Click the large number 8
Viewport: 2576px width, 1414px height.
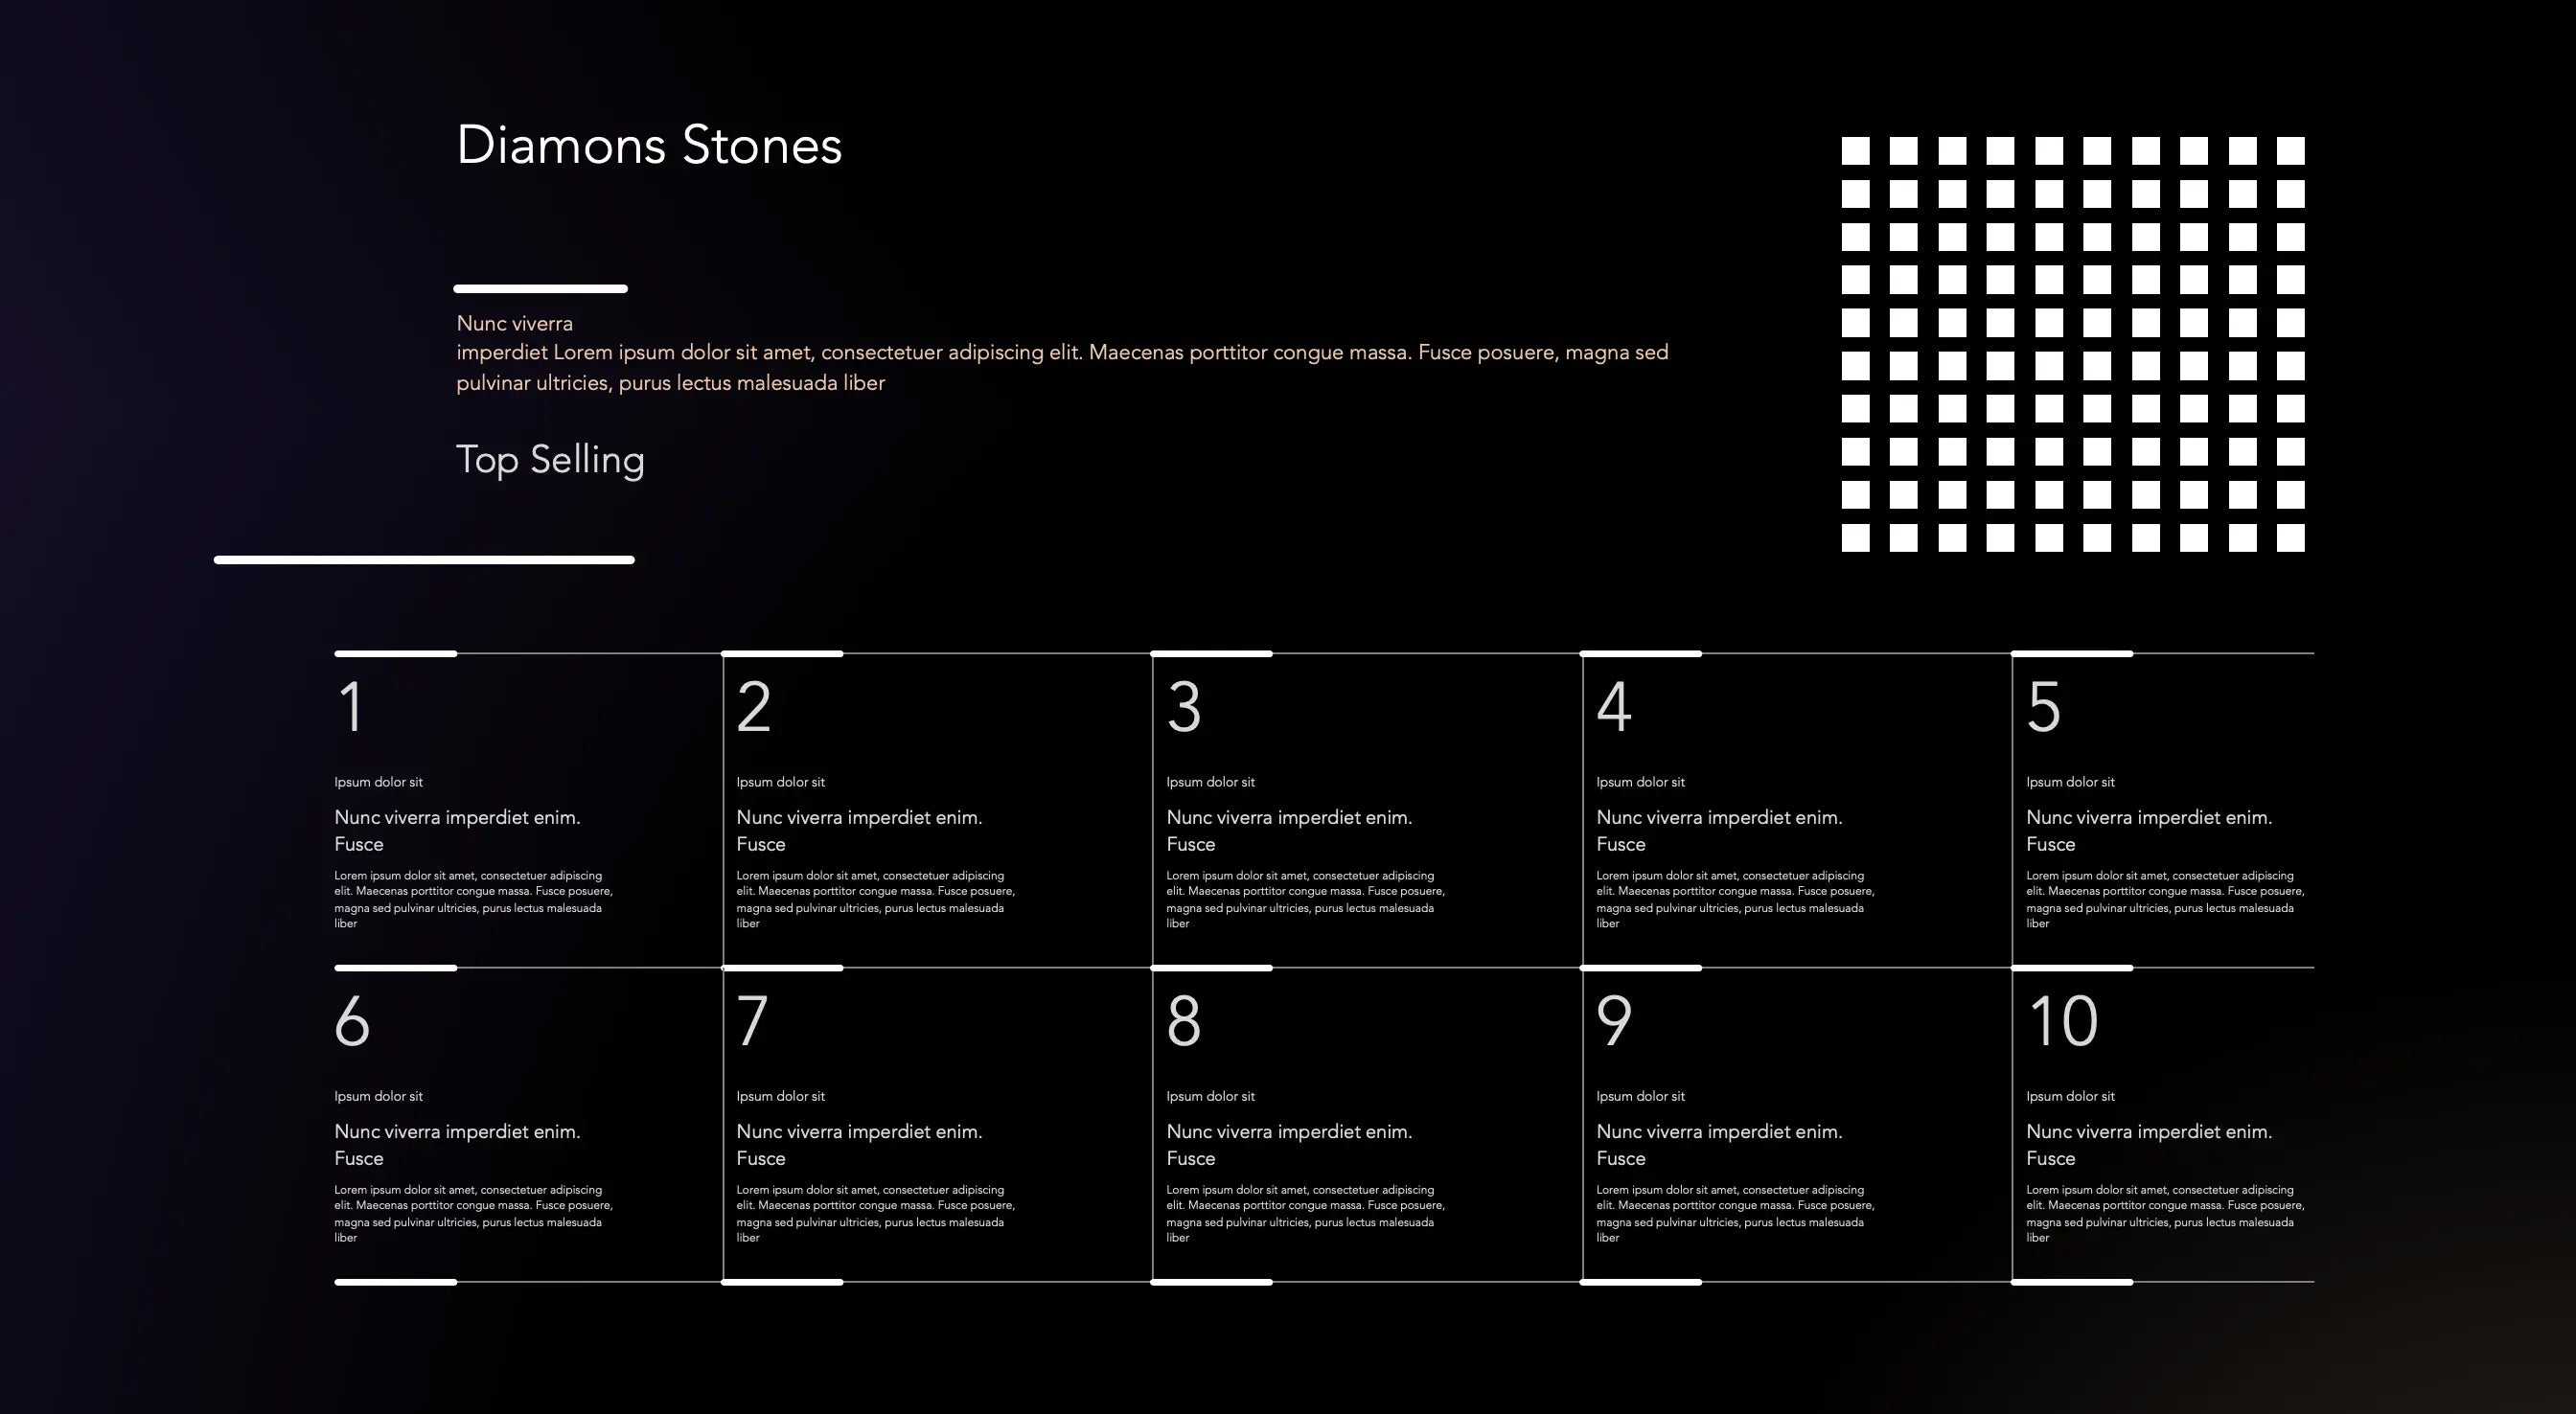click(x=1184, y=1021)
